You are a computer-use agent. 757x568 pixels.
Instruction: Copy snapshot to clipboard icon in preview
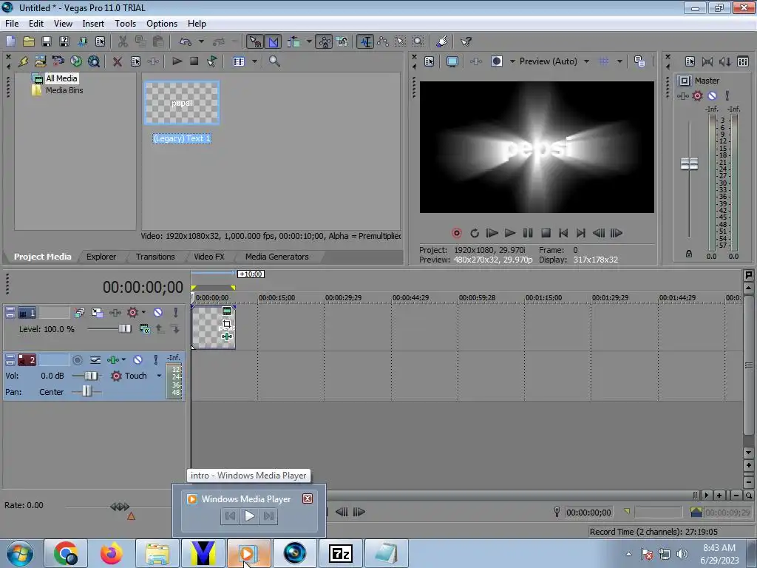point(639,61)
